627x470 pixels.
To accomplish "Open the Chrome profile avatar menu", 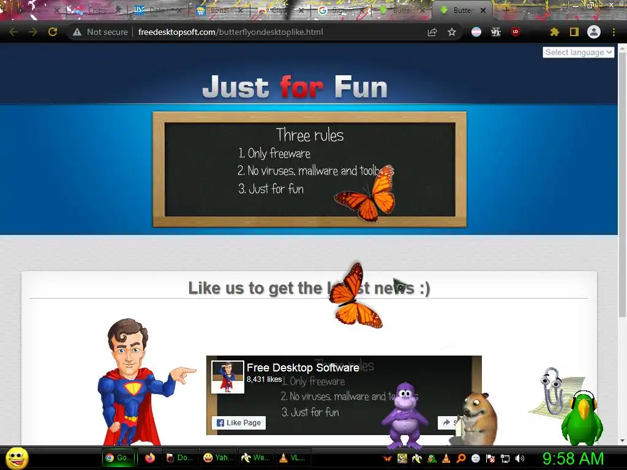I will click(x=594, y=32).
